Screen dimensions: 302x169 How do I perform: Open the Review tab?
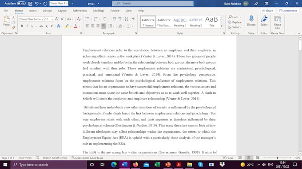[115, 11]
